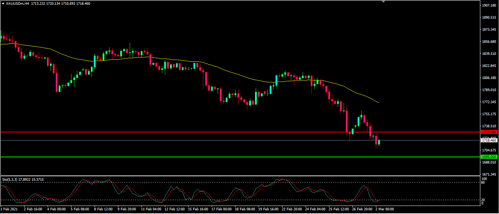Click the 80 level in the stochastic scale
499x214 pixels.
(484, 182)
